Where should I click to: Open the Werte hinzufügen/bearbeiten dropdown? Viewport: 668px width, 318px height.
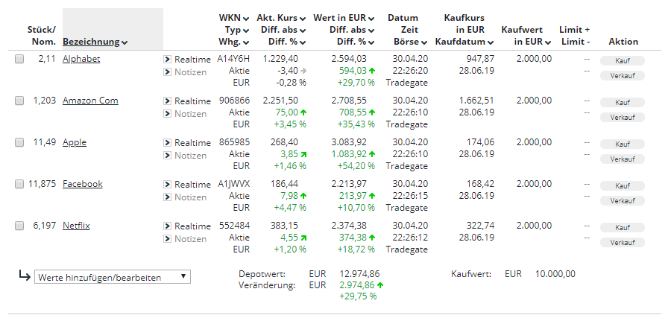point(113,277)
